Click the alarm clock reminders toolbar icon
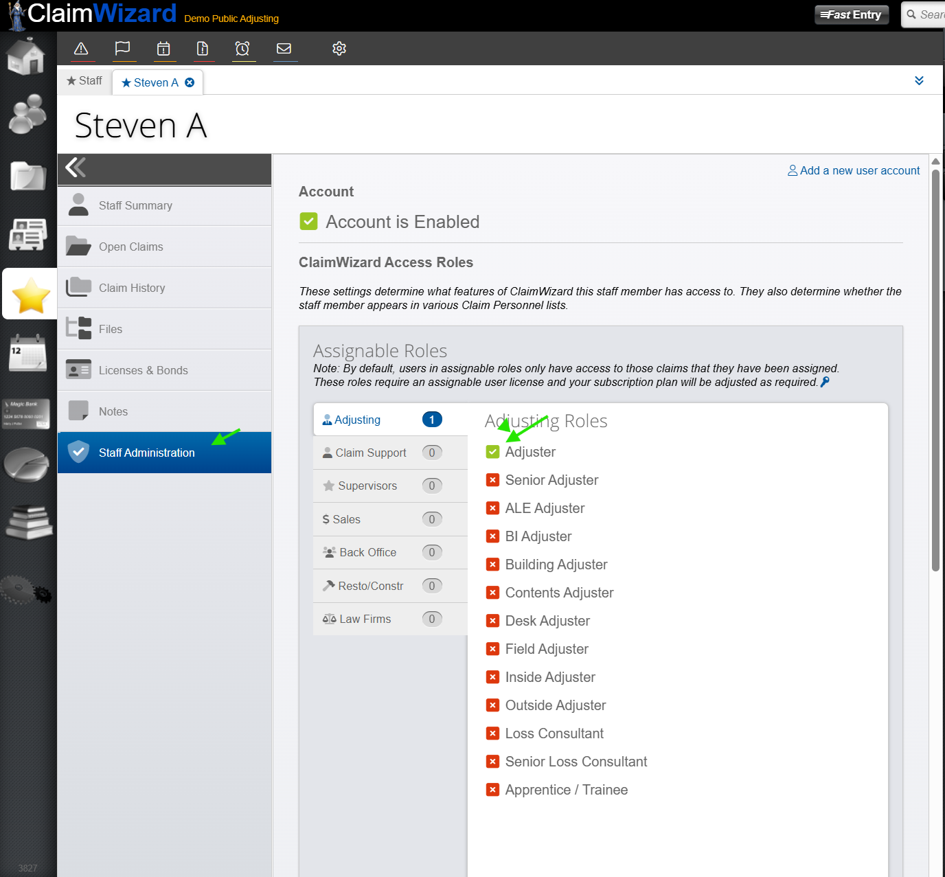 click(242, 49)
